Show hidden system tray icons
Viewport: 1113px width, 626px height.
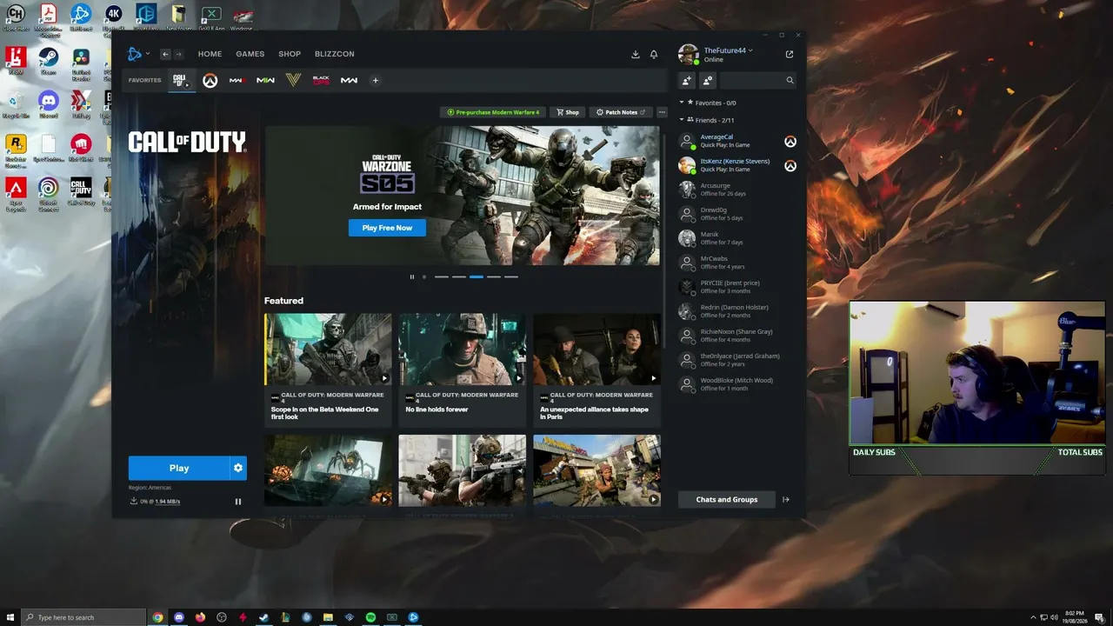click(x=1034, y=617)
